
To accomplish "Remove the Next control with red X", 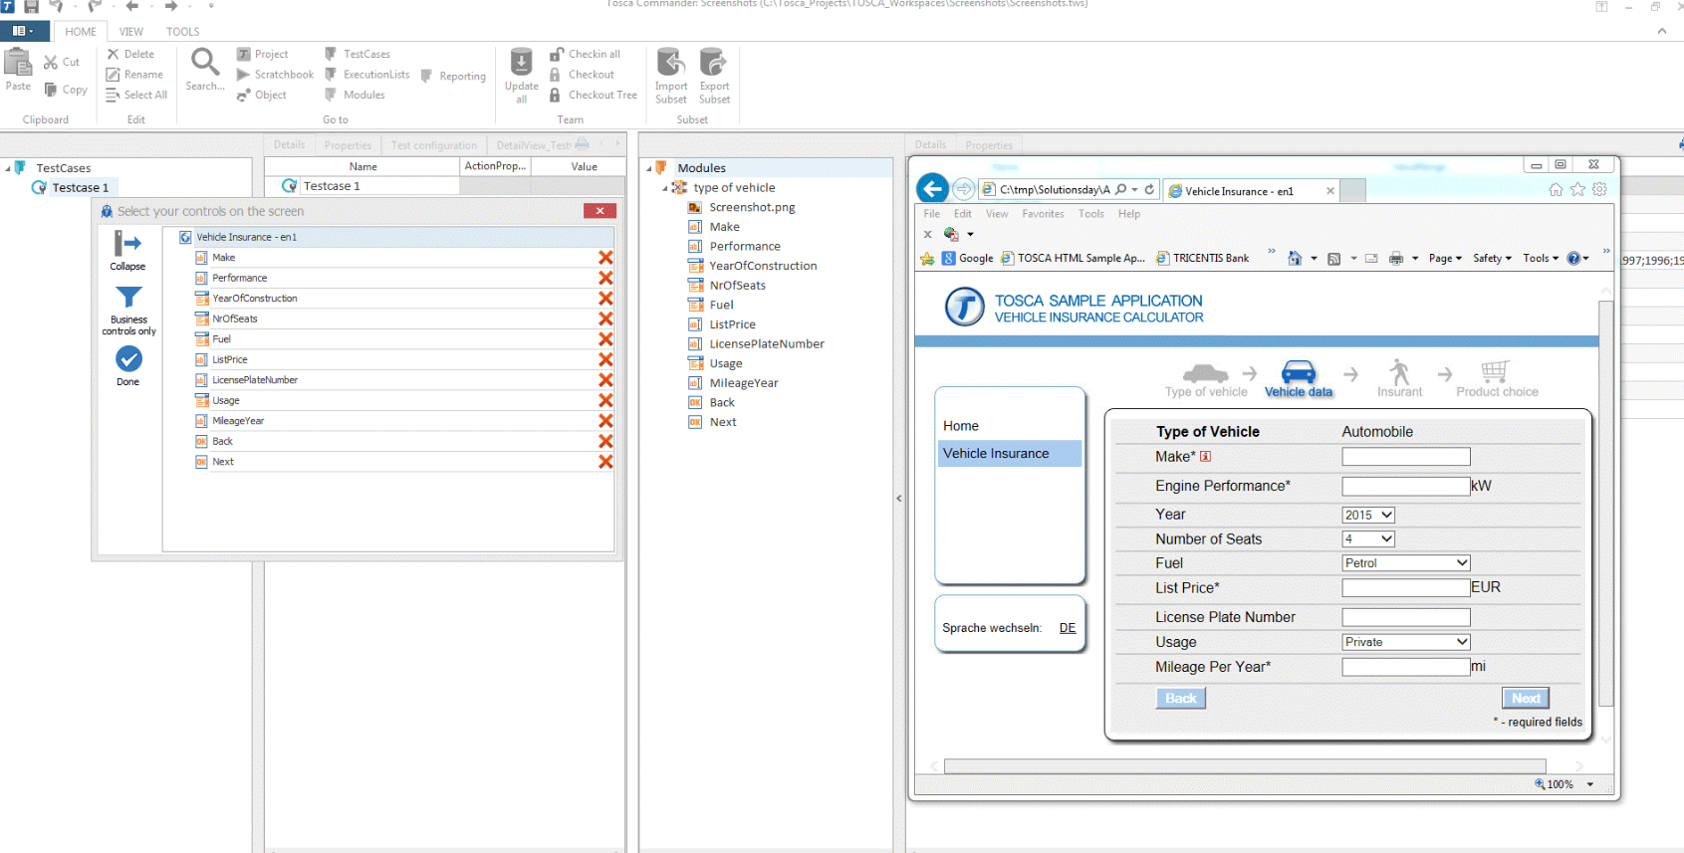I will pos(605,462).
